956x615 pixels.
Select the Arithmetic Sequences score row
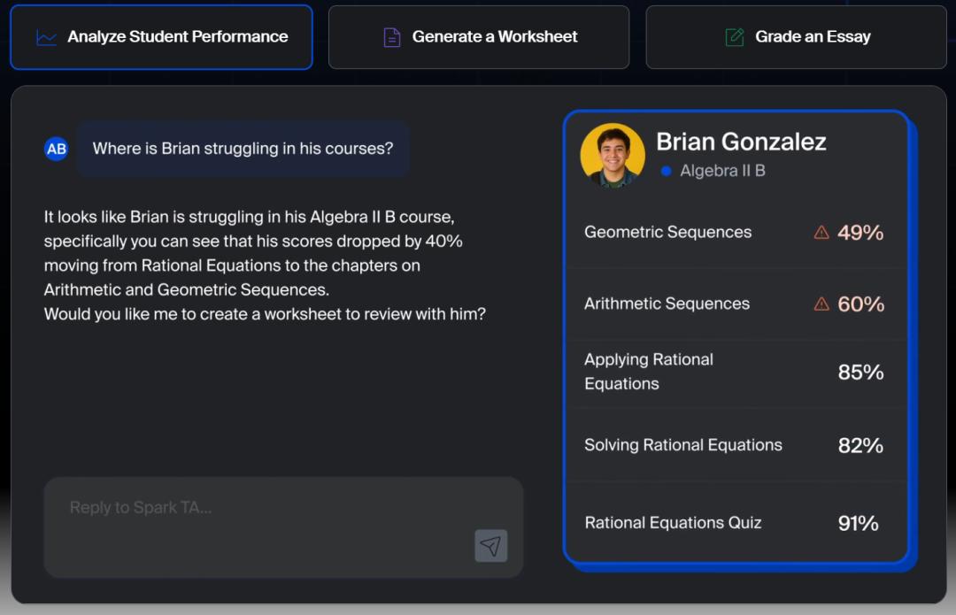(x=735, y=304)
